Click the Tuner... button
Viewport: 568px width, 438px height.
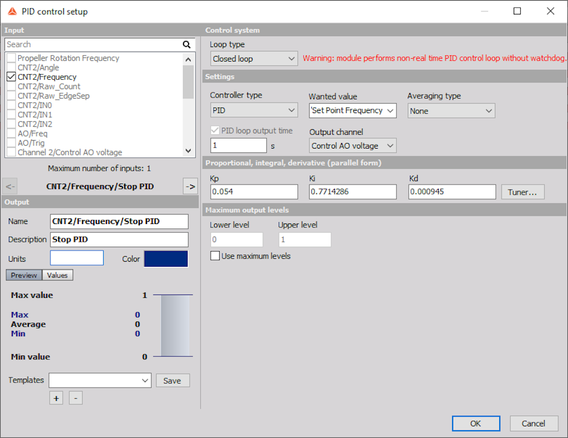523,192
